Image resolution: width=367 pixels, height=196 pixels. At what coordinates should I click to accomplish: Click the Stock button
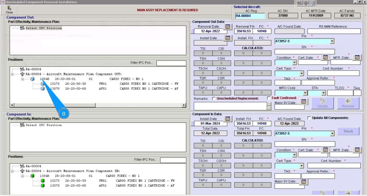point(348,131)
